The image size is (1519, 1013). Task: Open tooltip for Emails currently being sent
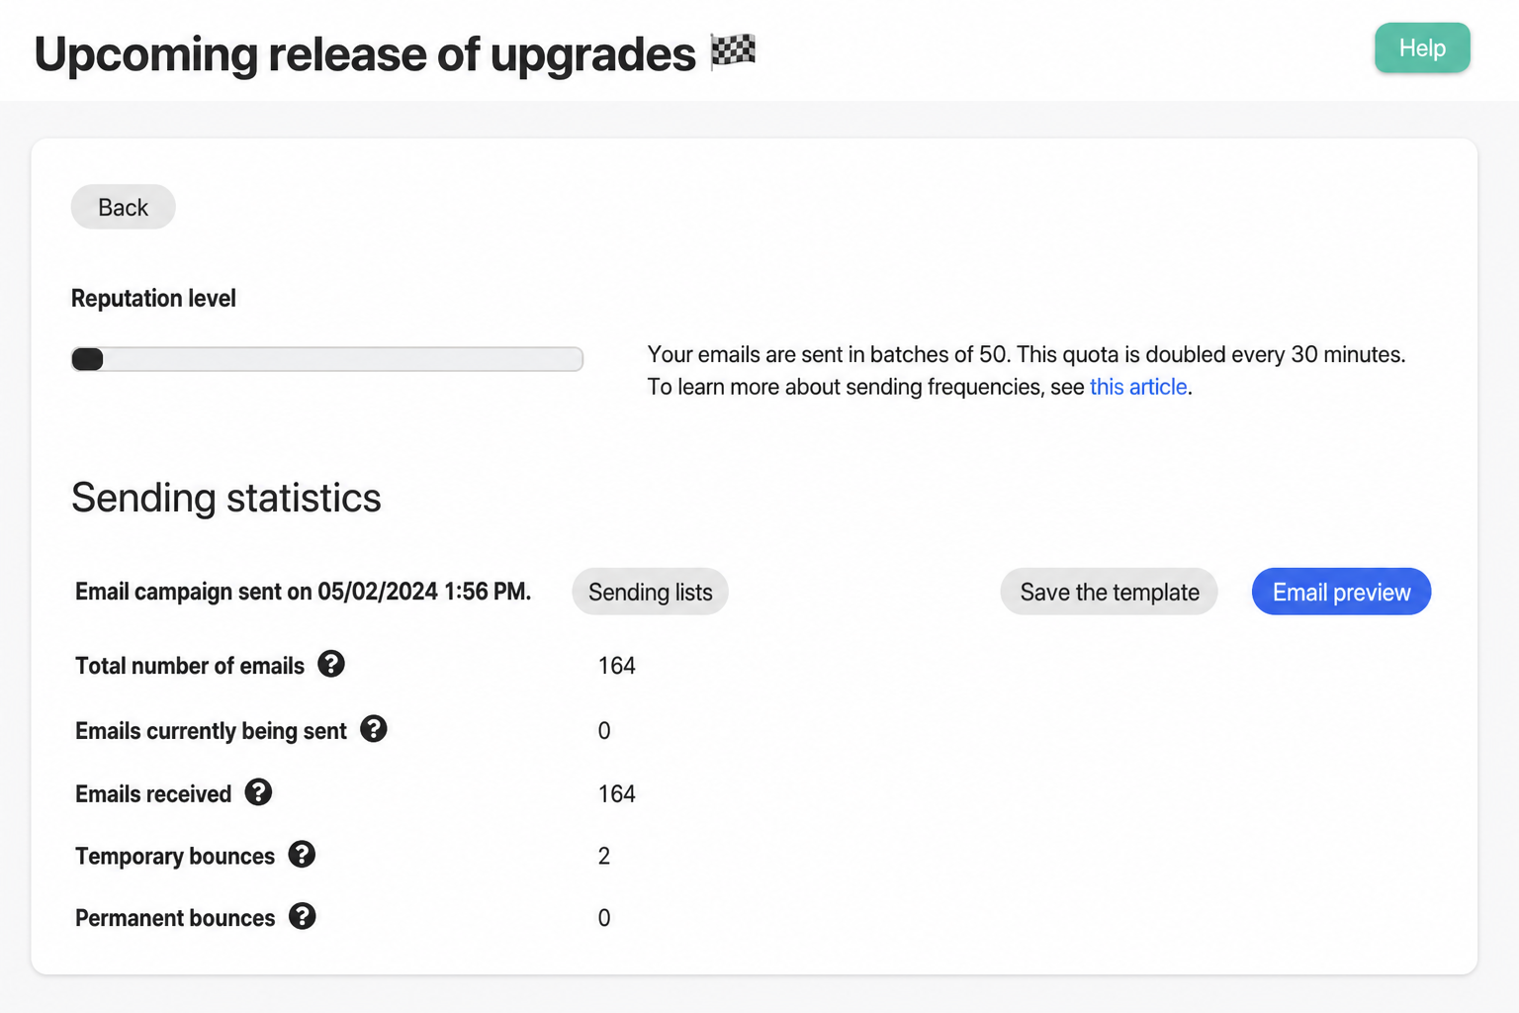pos(374,729)
